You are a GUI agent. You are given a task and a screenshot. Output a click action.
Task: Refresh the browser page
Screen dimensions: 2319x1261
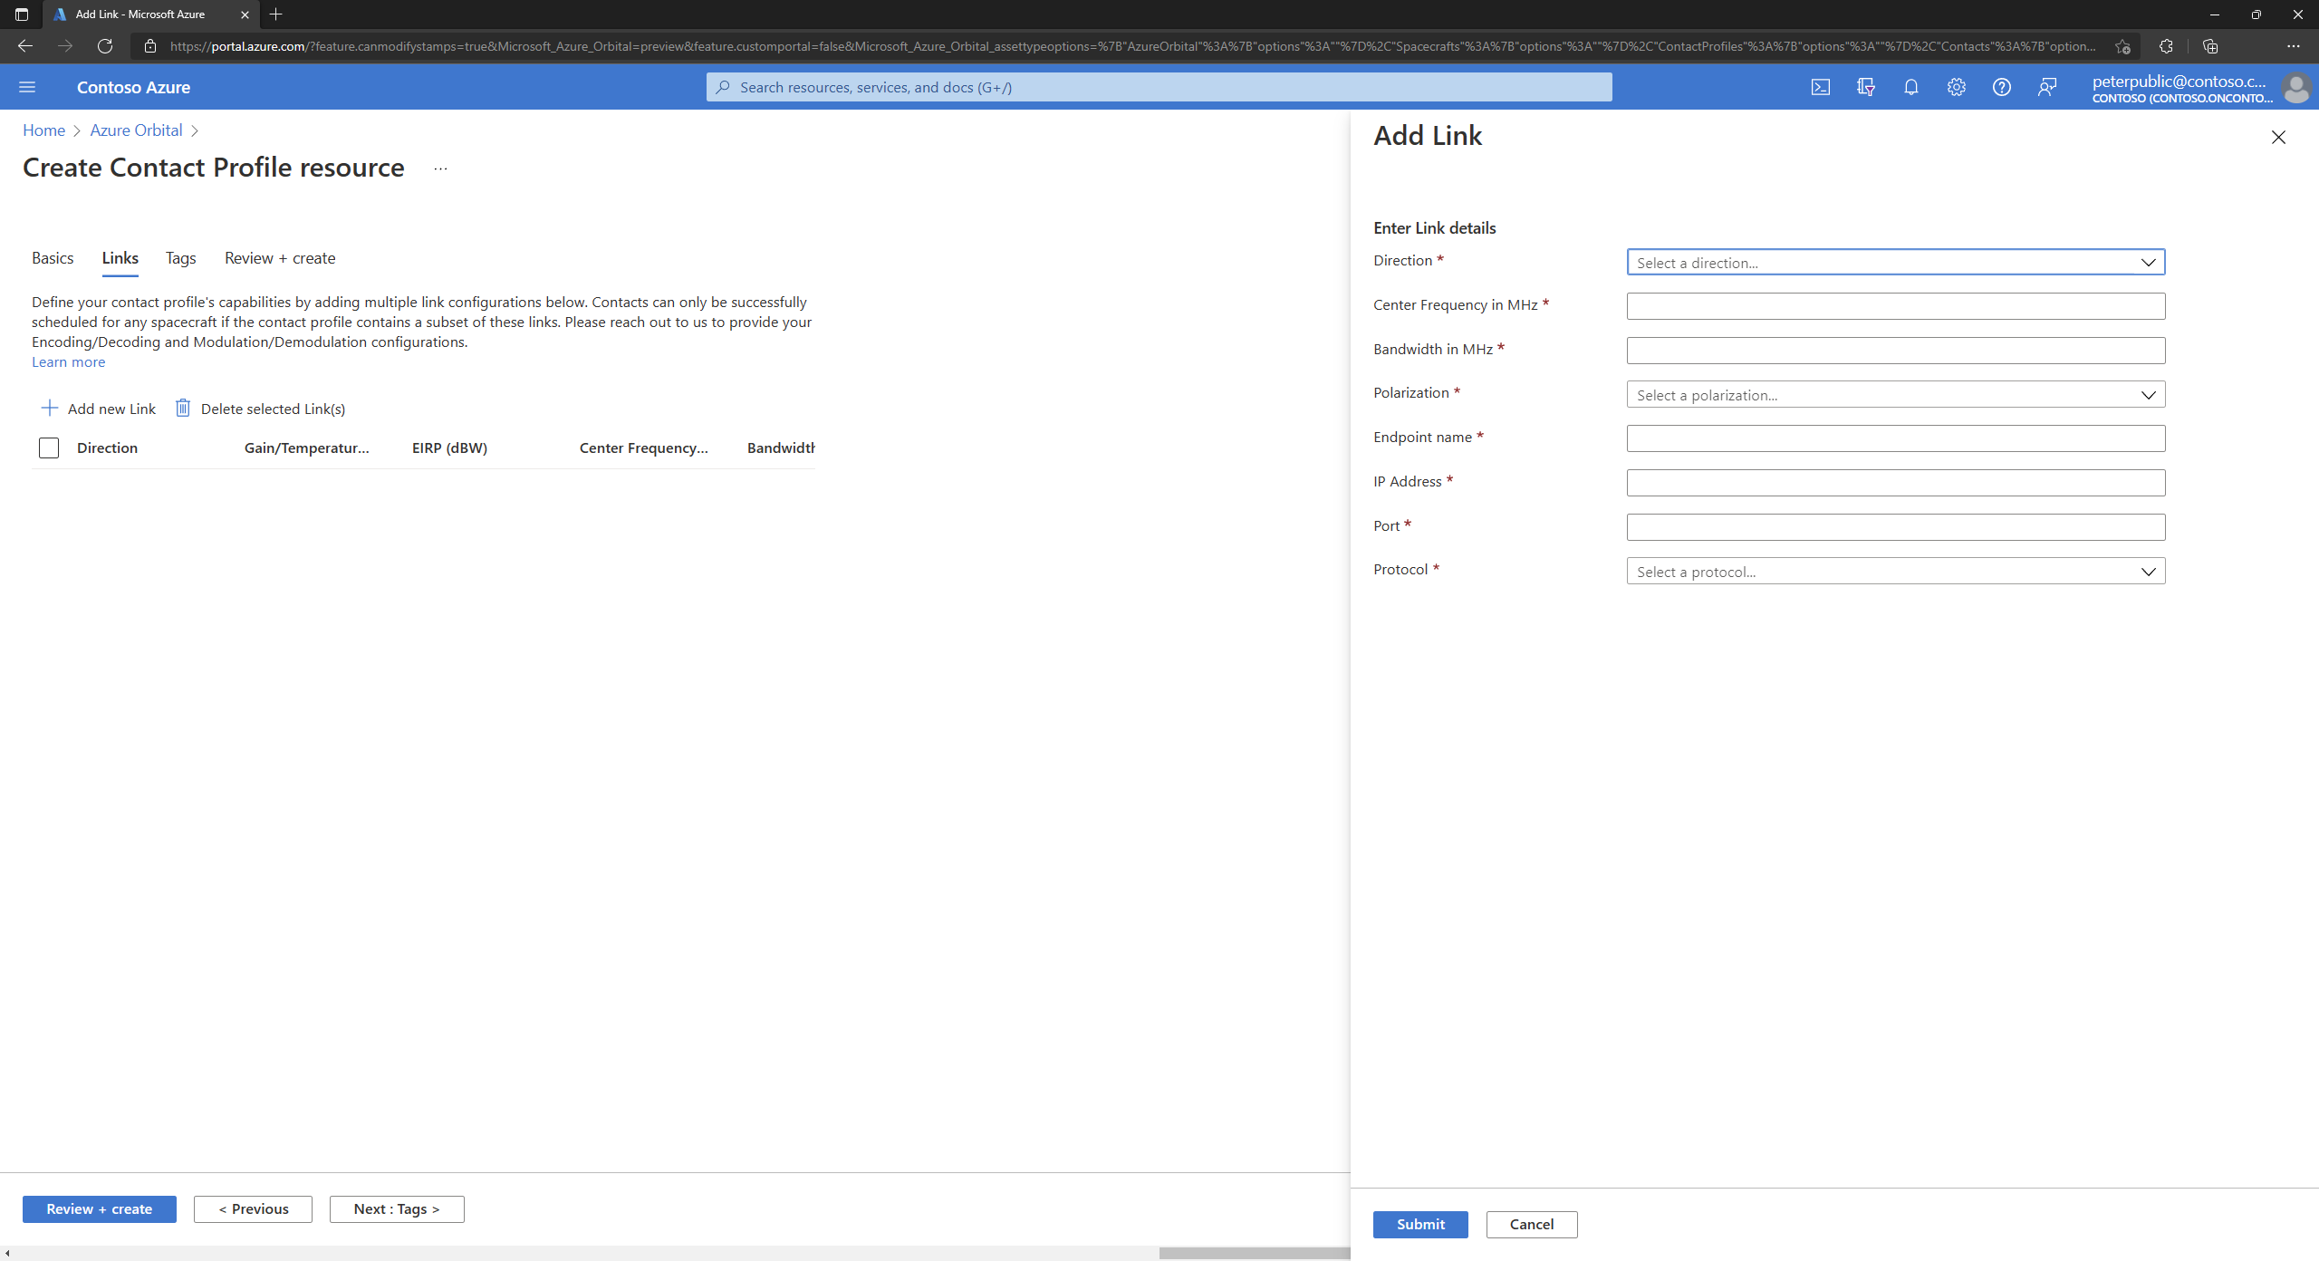point(105,45)
